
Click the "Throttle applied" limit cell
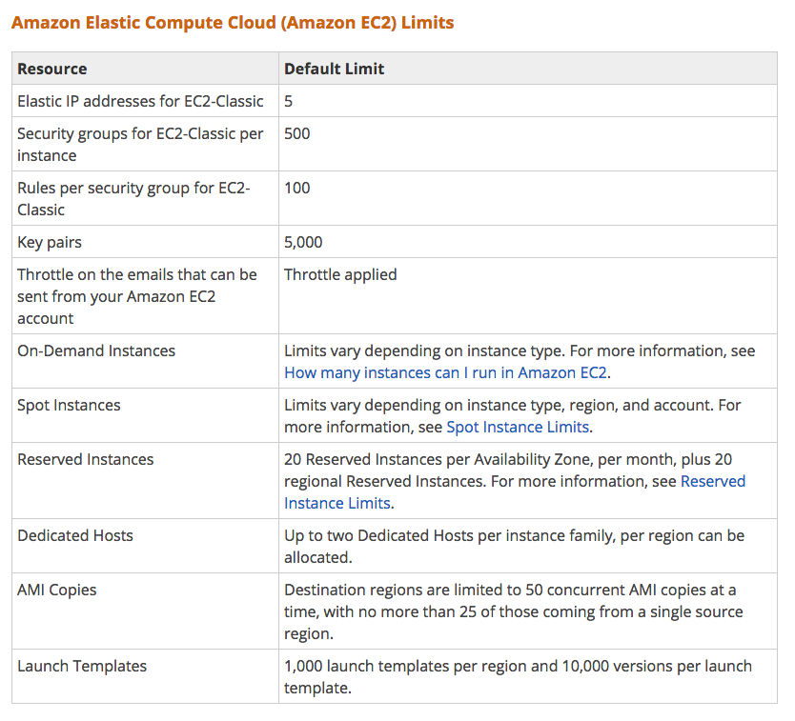[340, 274]
